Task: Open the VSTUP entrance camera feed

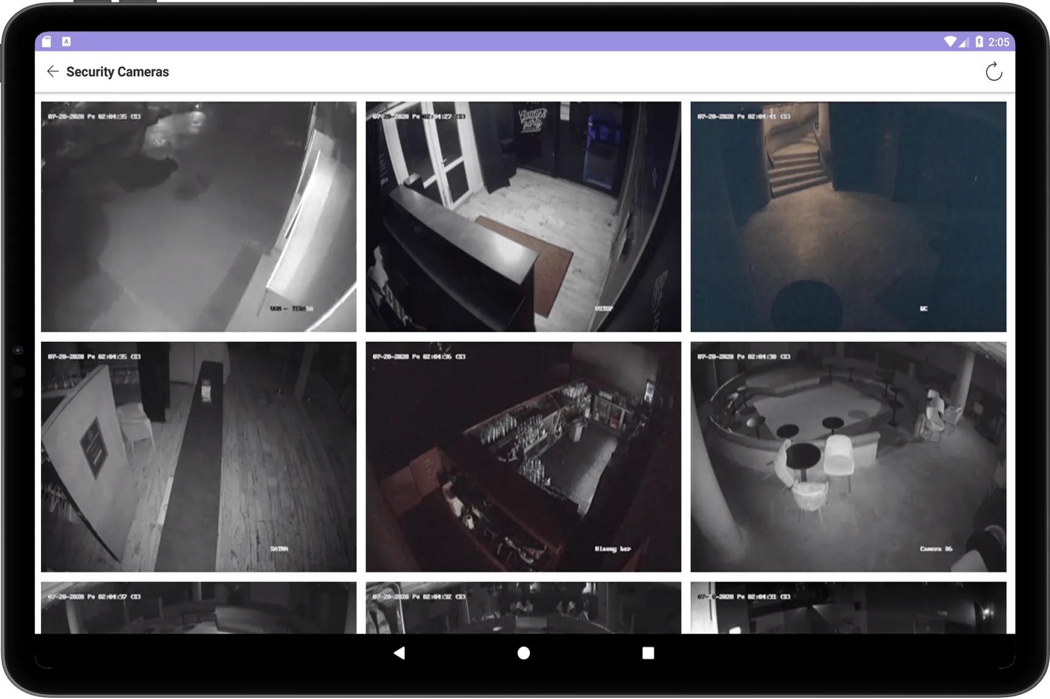Action: (x=523, y=217)
